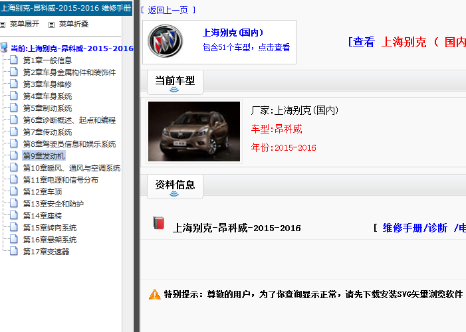
Task: Click the computer icon beside 当前:上海别克
Action: tap(4, 48)
